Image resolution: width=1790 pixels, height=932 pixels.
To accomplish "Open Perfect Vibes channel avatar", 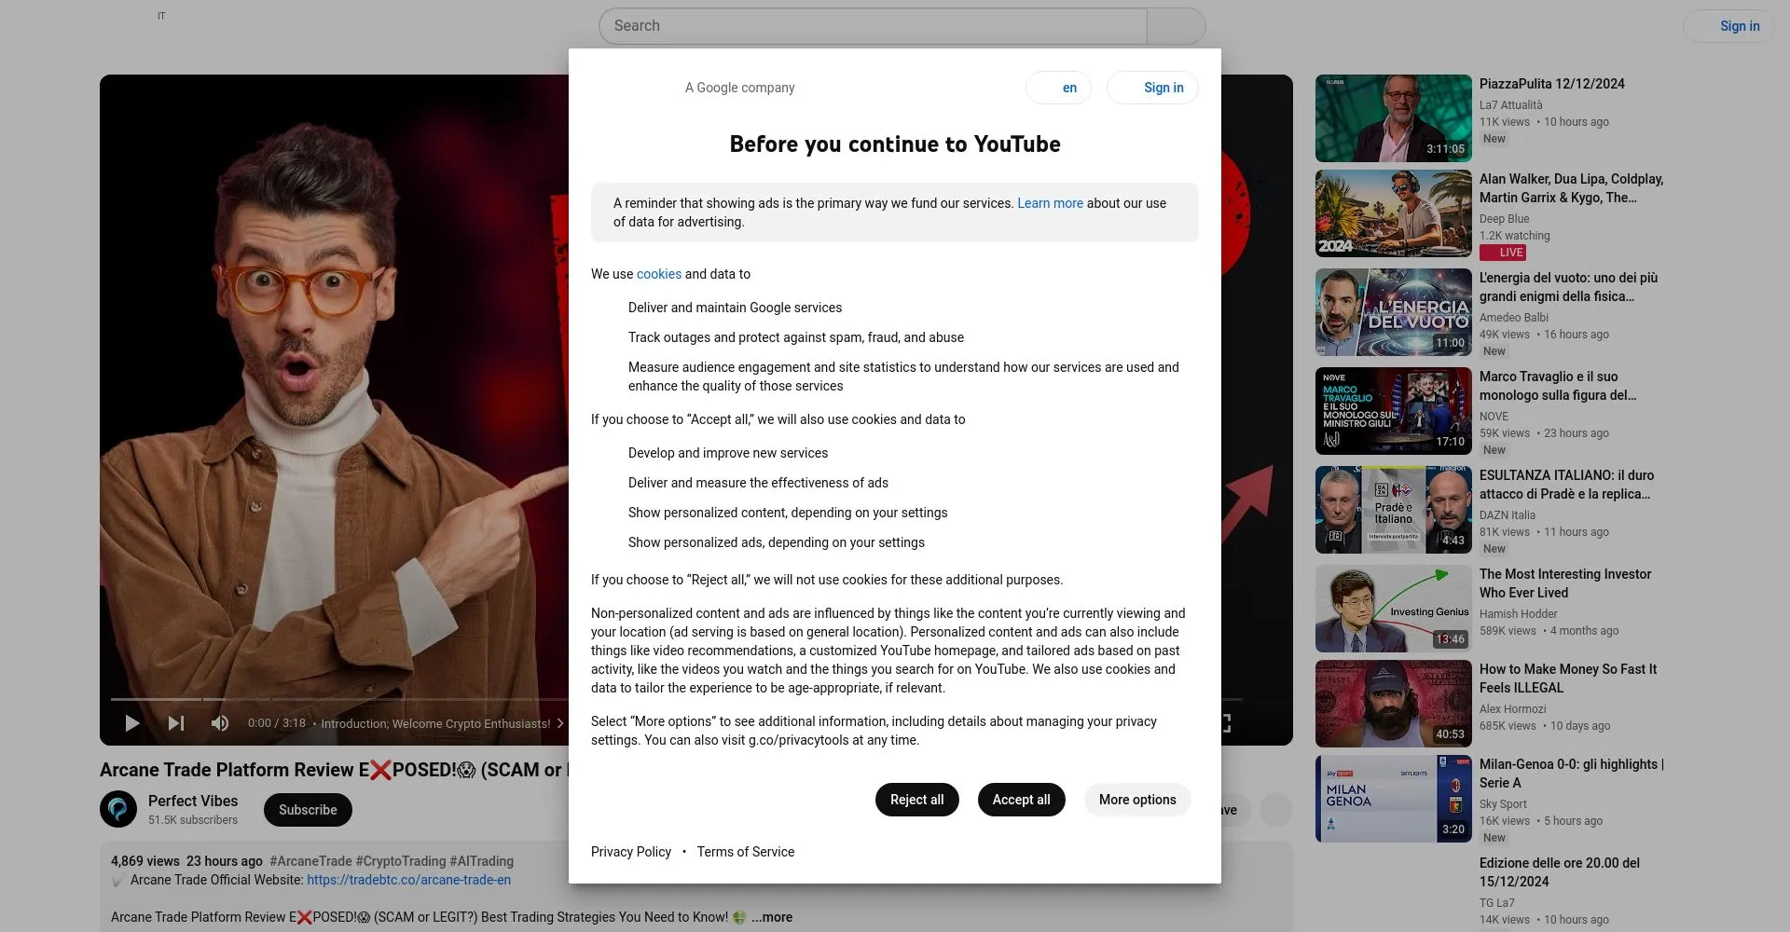I will (x=118, y=809).
